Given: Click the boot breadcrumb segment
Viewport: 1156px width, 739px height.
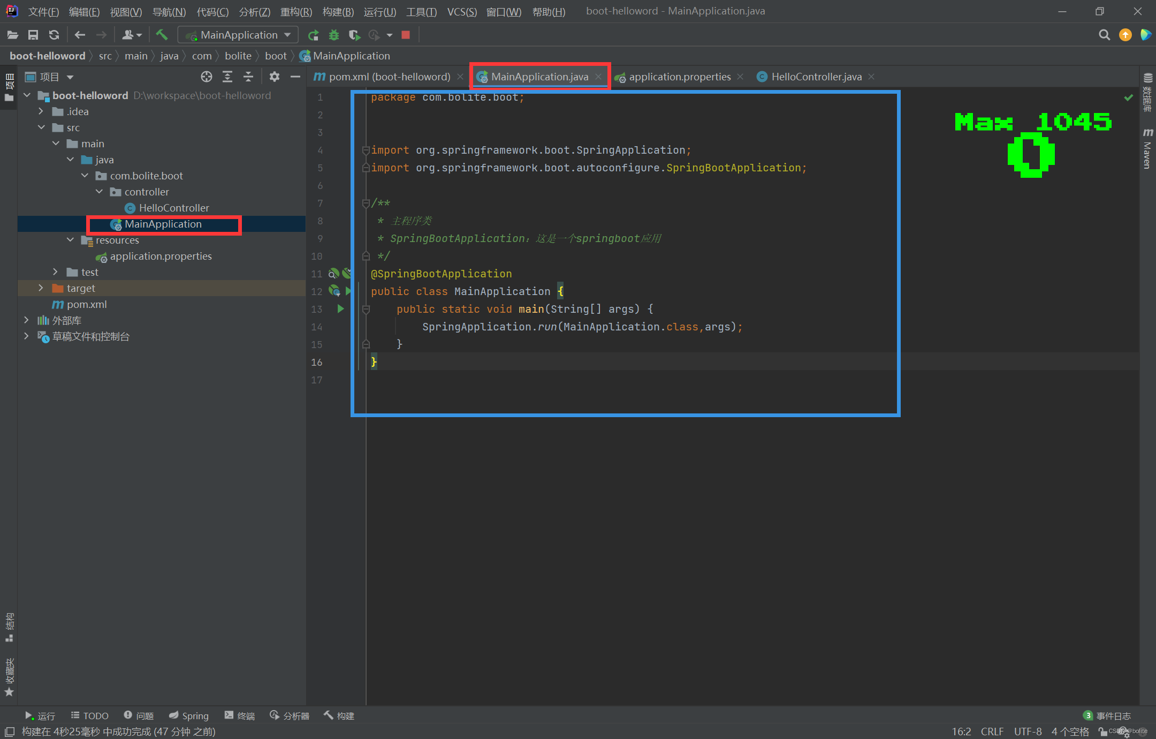Looking at the screenshot, I should pos(276,56).
